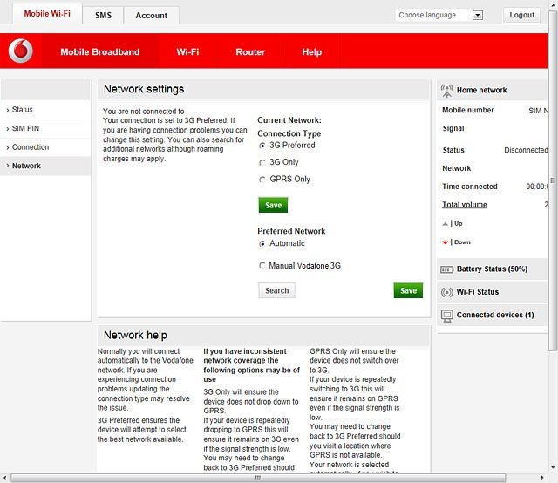Open the Mobile Broadband menu
This screenshot has height=483, width=558.
(100, 52)
